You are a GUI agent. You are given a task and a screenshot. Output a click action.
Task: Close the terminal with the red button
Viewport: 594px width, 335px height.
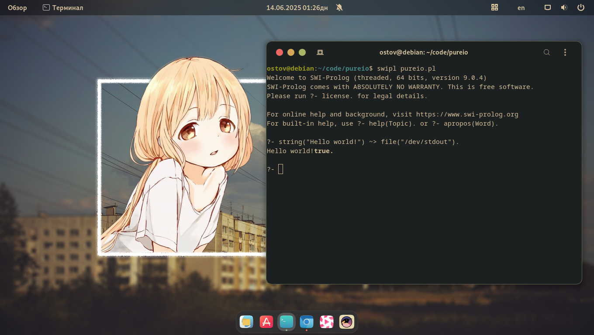(x=280, y=52)
